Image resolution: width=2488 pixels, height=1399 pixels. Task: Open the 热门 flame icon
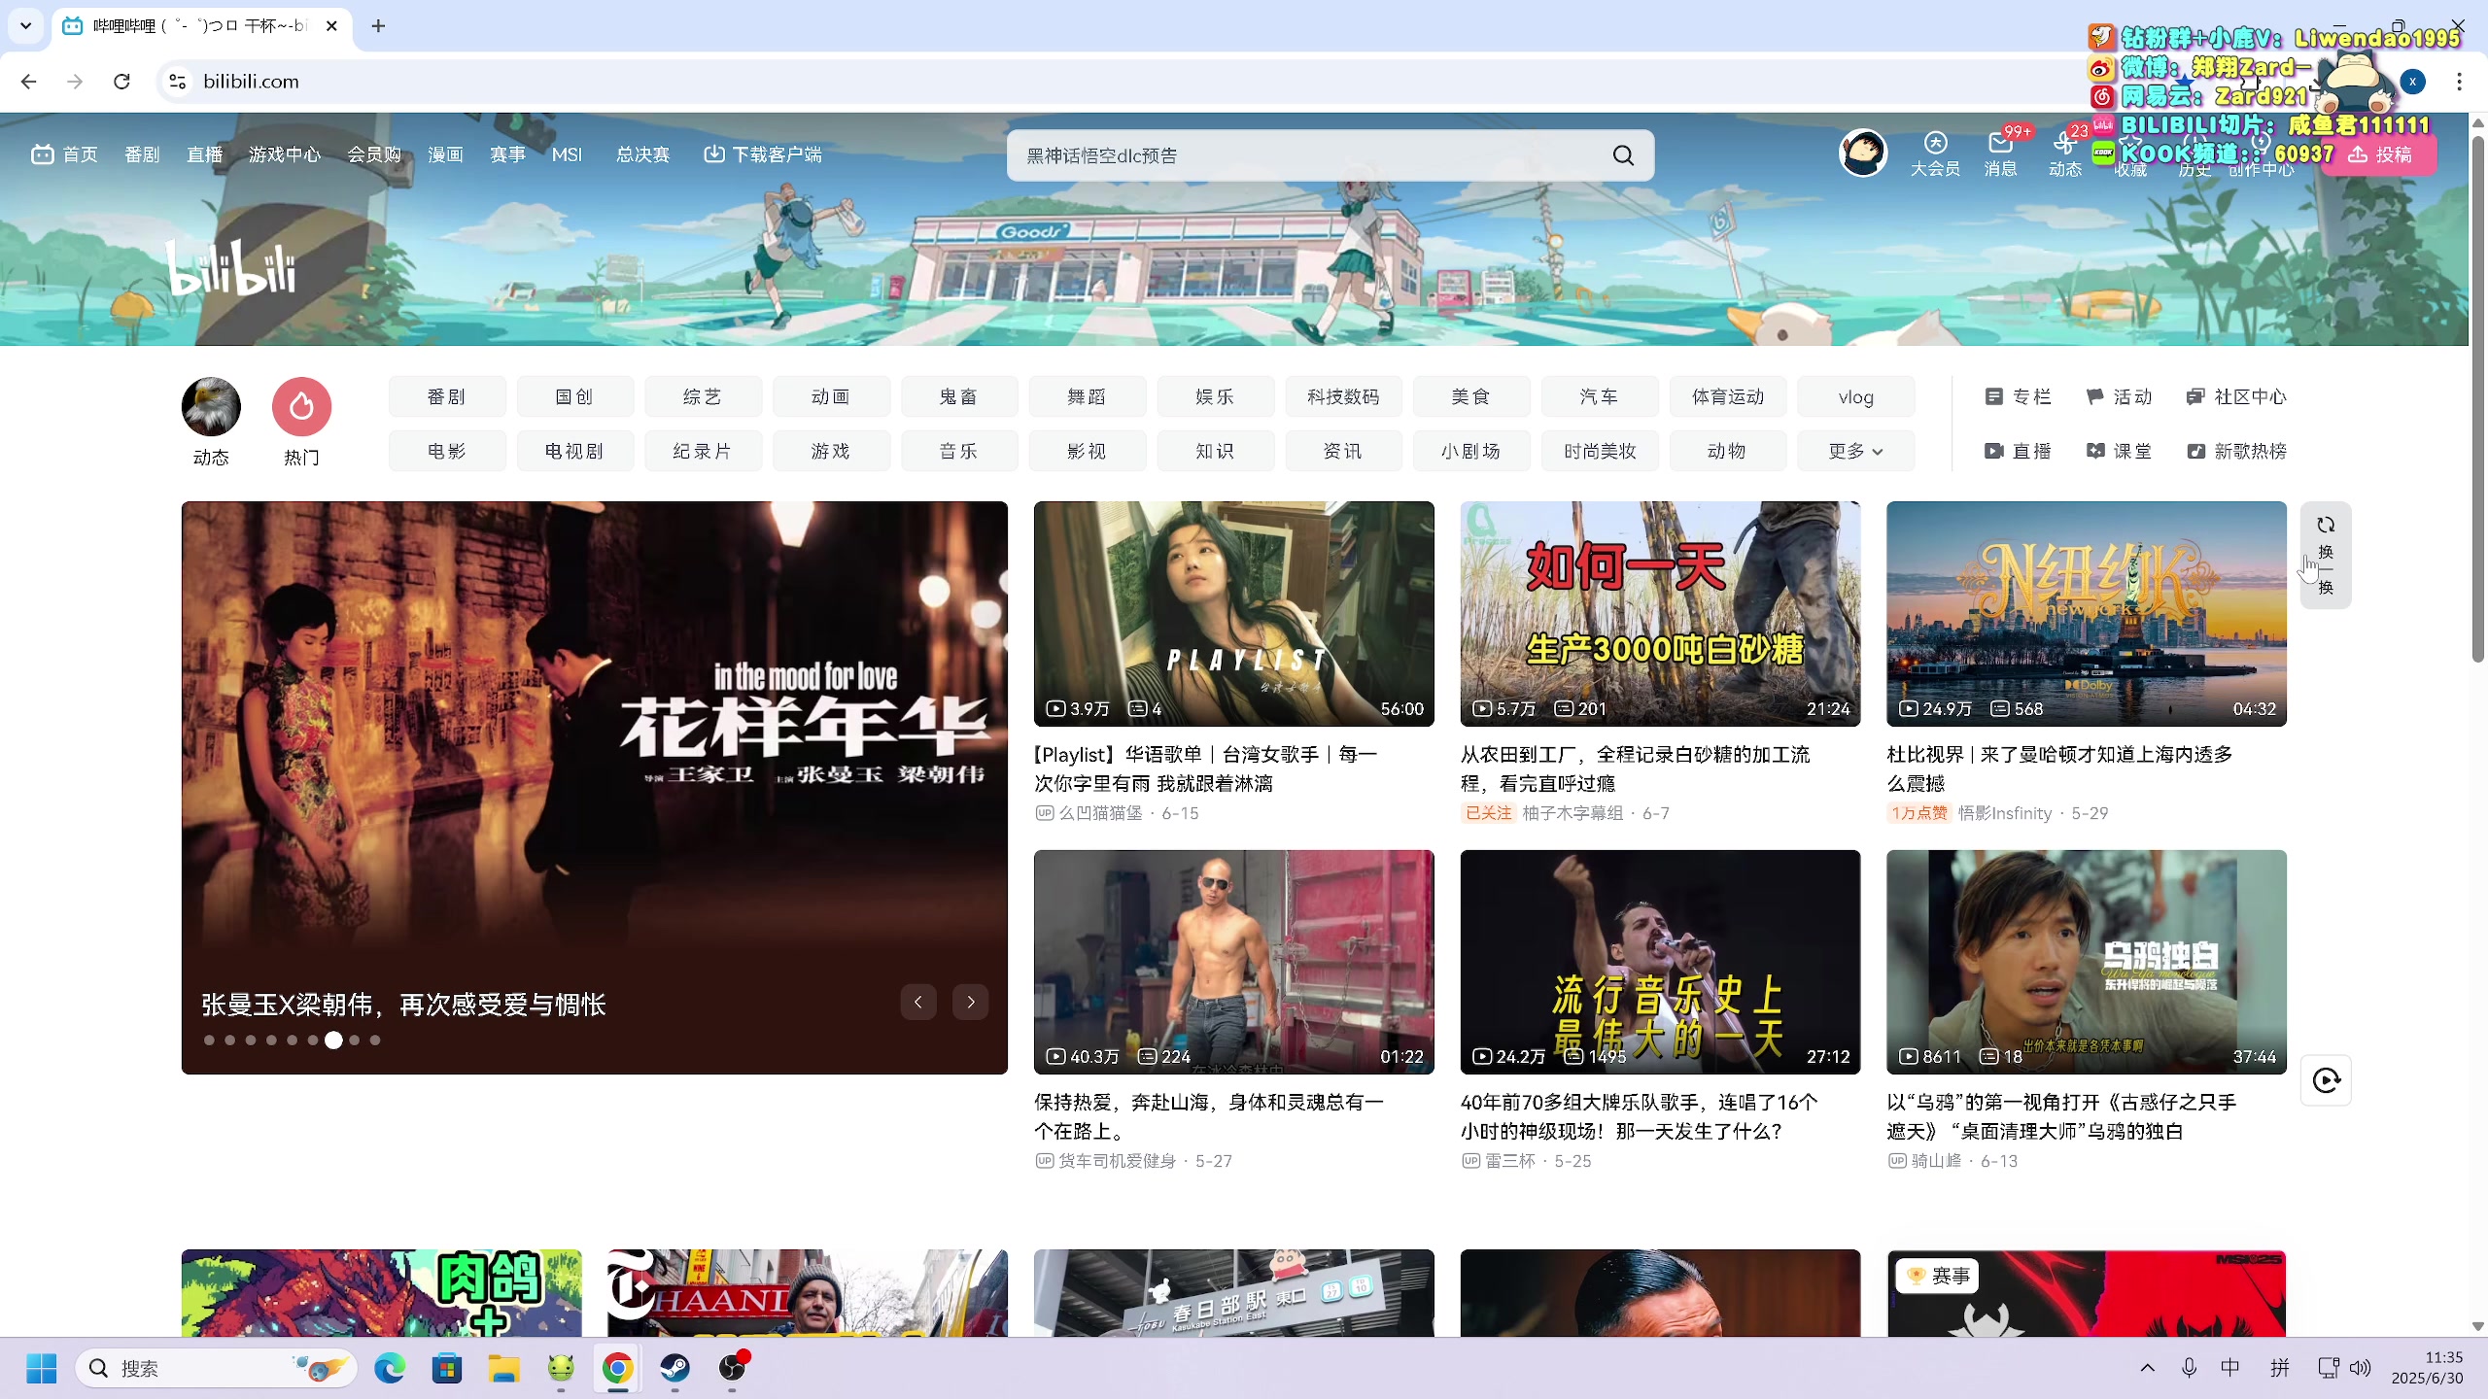tap(301, 406)
